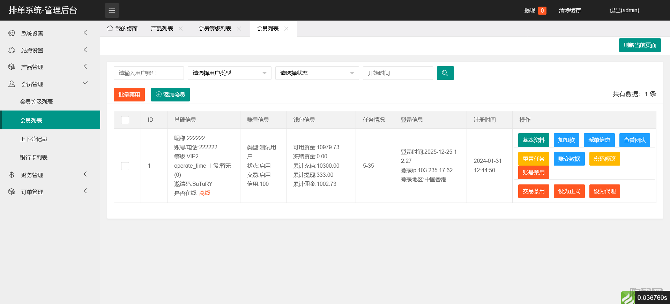Click the 站点设置 sidebar icon
670x304 pixels.
click(x=12, y=50)
